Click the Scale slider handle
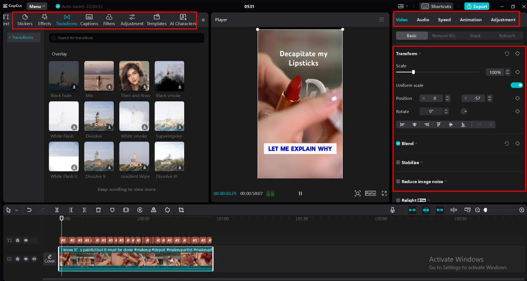The image size is (527, 281). click(x=413, y=72)
